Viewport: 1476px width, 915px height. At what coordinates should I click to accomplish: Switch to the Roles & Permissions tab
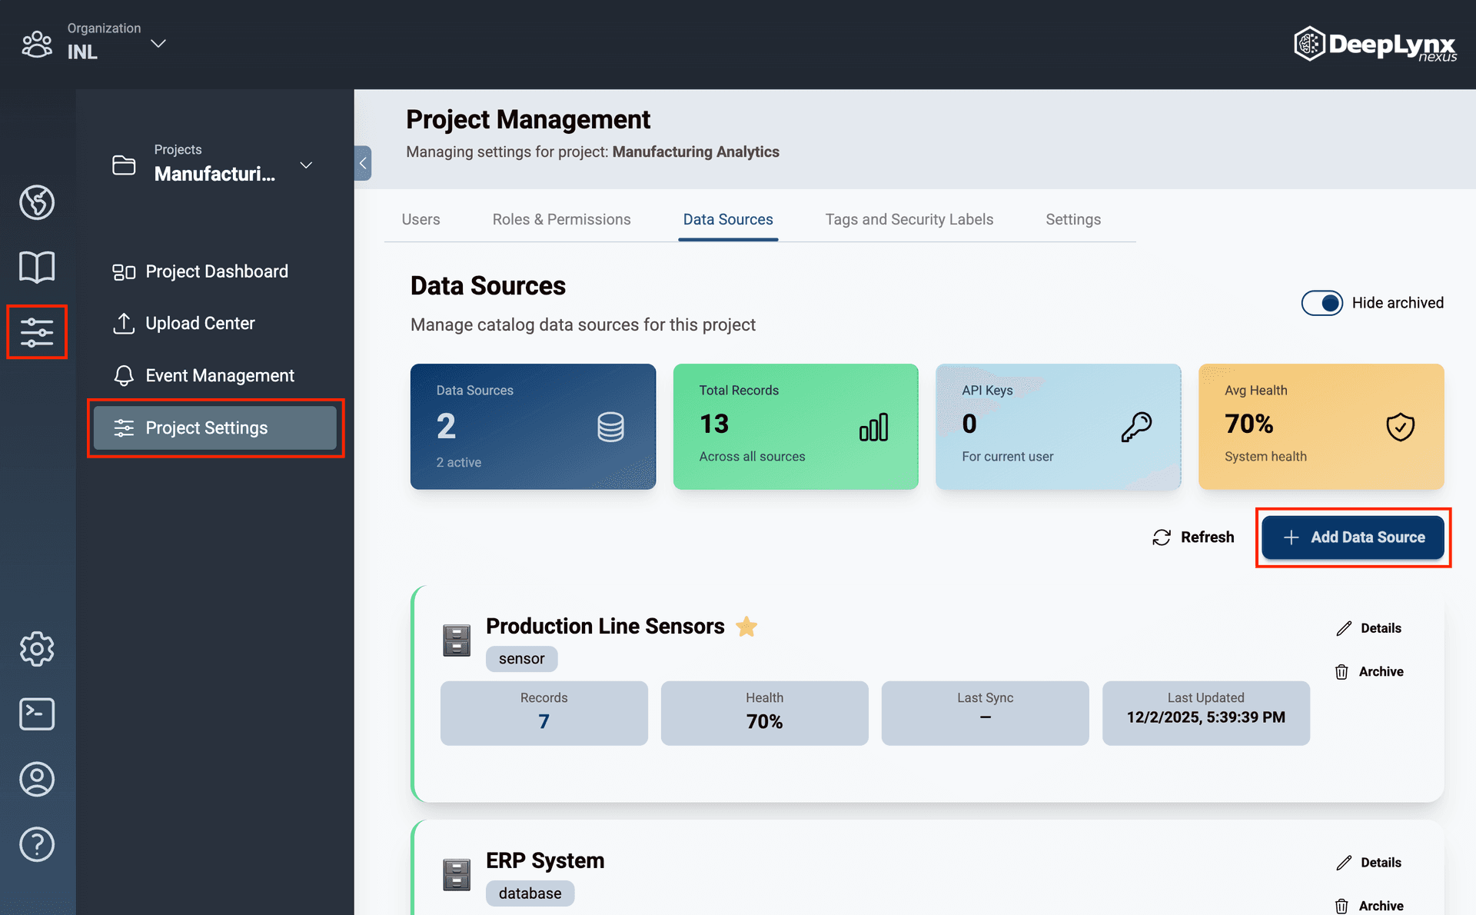(561, 219)
